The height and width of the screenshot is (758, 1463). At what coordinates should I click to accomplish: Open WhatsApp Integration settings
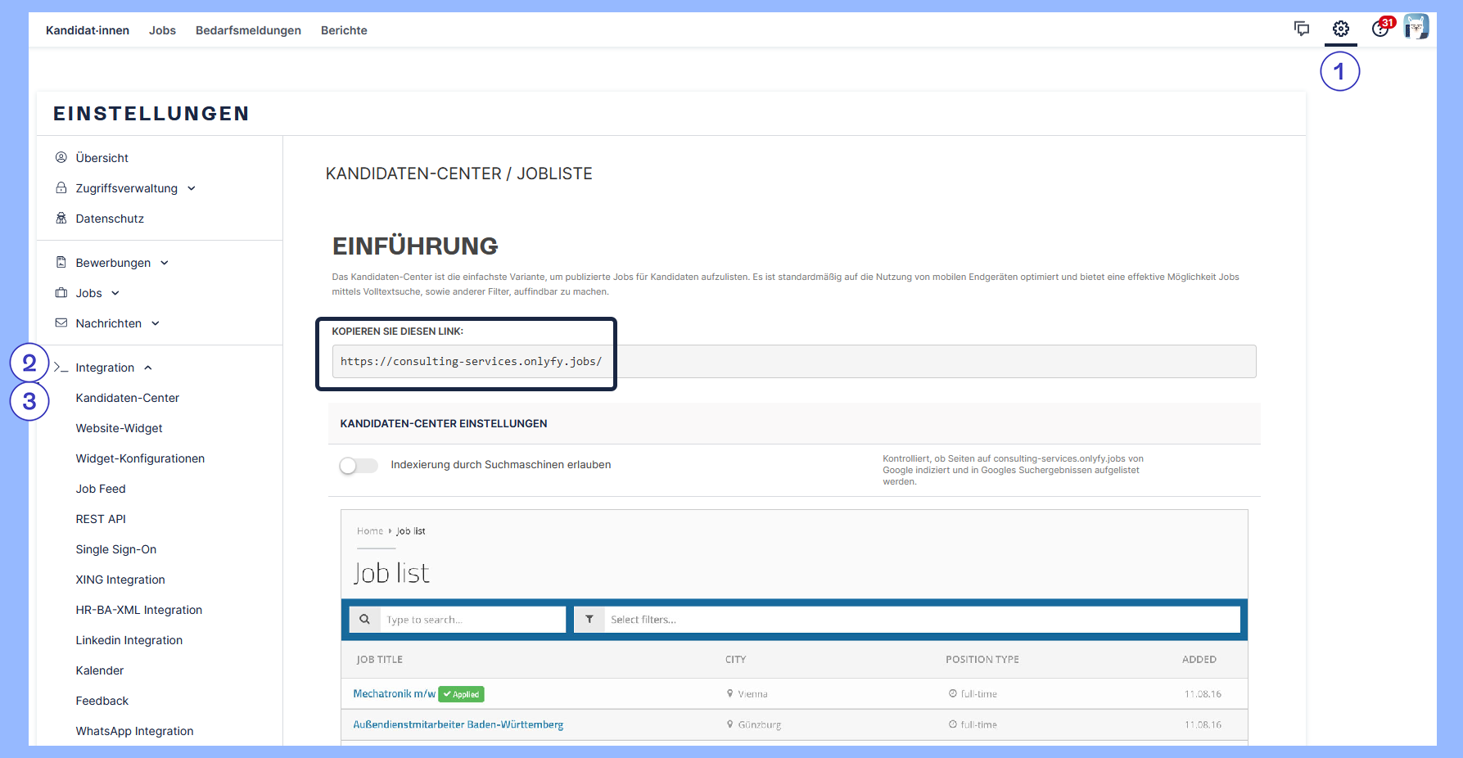tap(135, 731)
